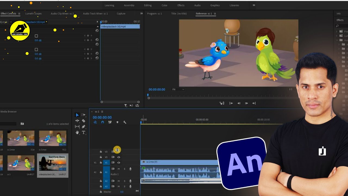Go to In point in monitor
This screenshot has height=196, width=348.
[231, 103]
